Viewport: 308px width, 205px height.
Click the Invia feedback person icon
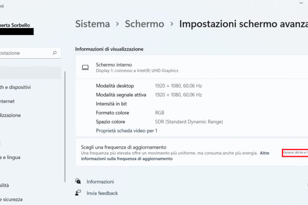pos(78,192)
